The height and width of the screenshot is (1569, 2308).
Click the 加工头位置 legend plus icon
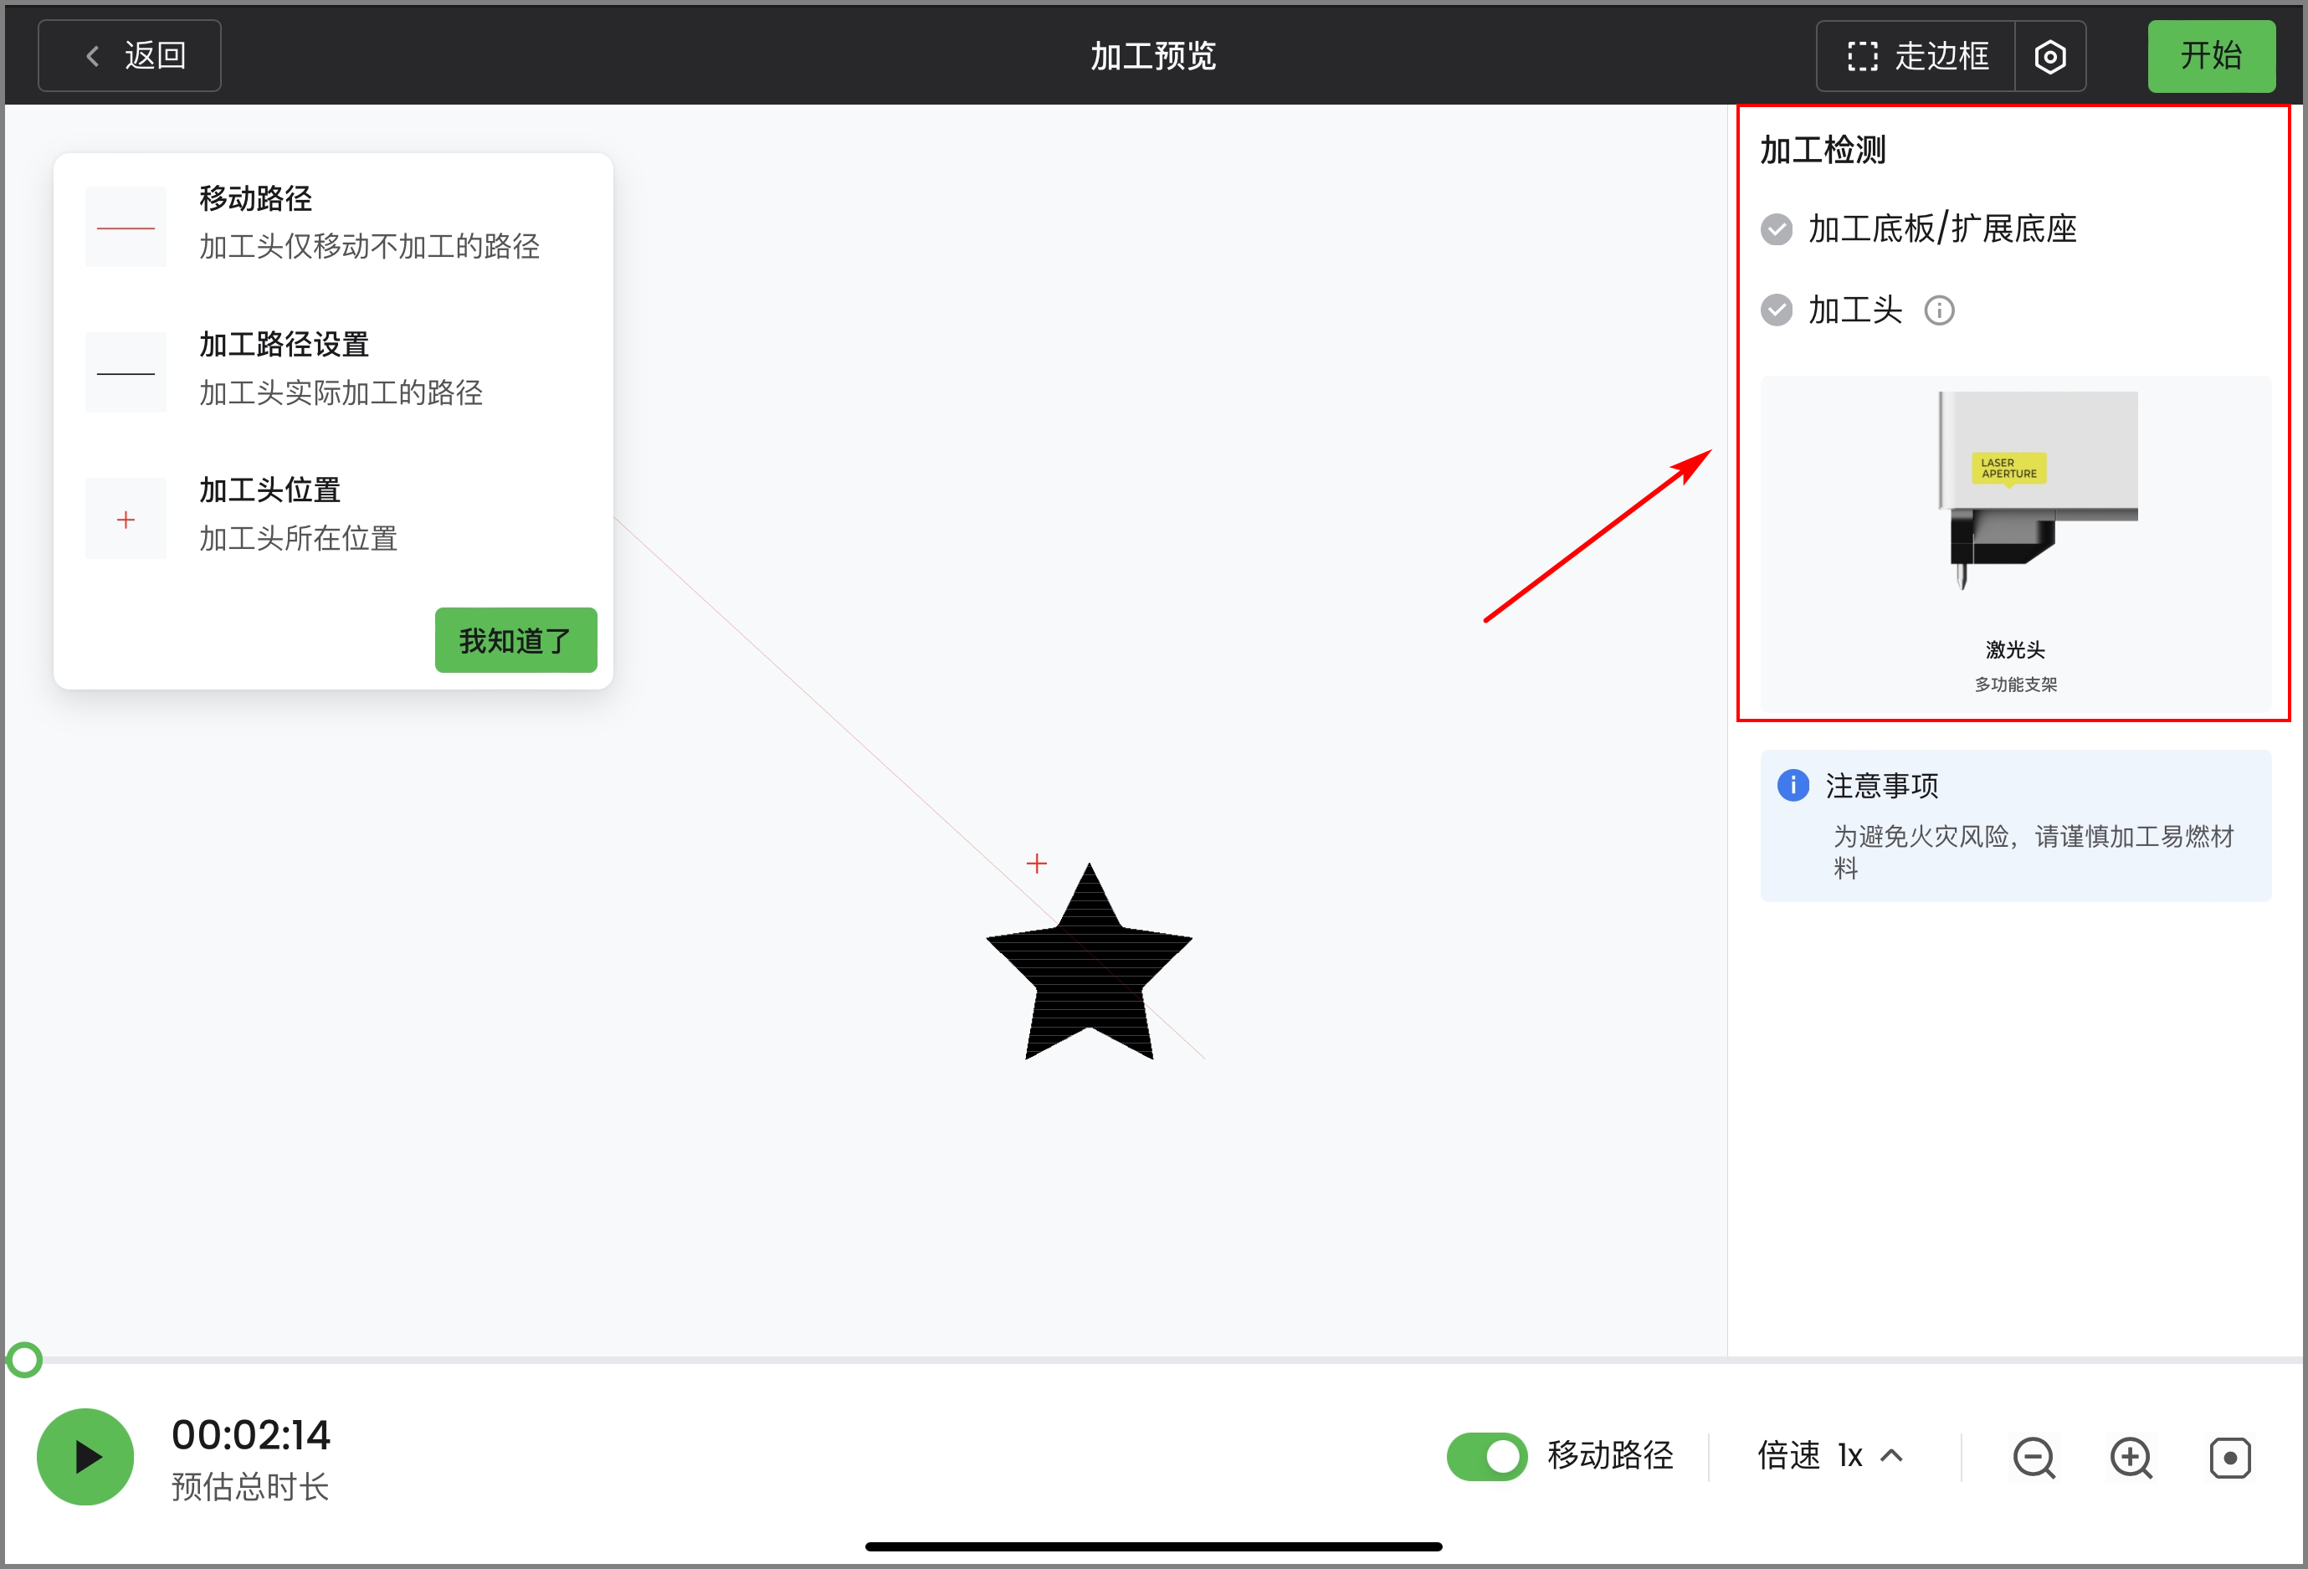coord(126,520)
